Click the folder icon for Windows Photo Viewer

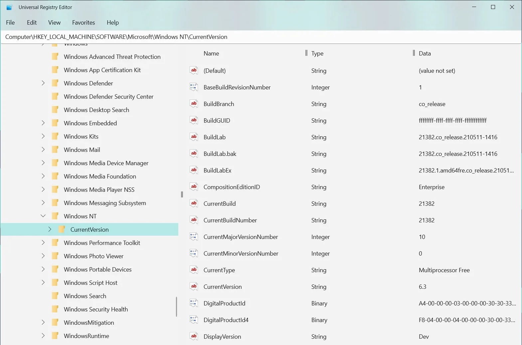[55, 256]
